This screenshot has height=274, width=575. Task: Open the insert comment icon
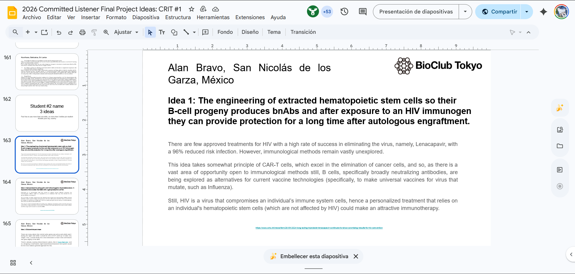(205, 32)
